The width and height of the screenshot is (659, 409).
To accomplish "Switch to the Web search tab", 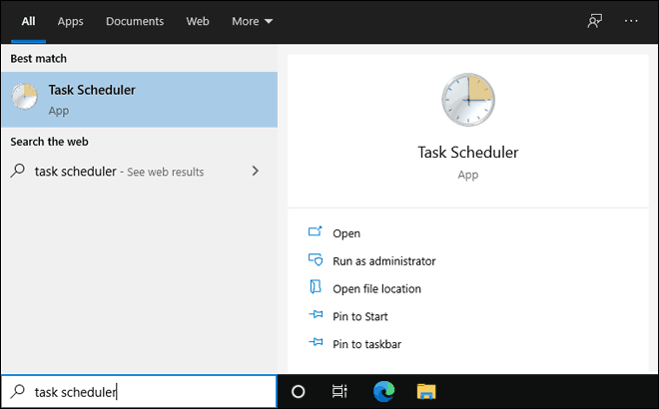I will tap(198, 21).
